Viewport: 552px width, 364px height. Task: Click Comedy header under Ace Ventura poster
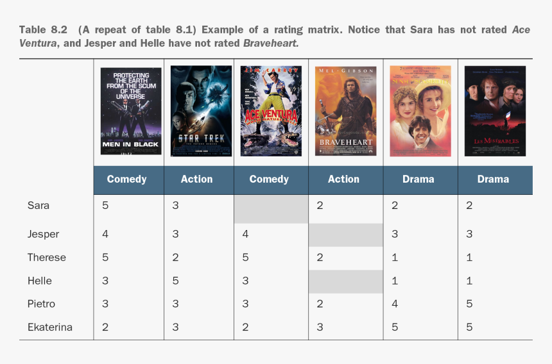coord(269,179)
